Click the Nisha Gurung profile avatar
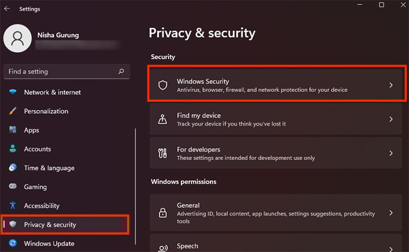Viewport: 409px width, 252px height. [18, 40]
